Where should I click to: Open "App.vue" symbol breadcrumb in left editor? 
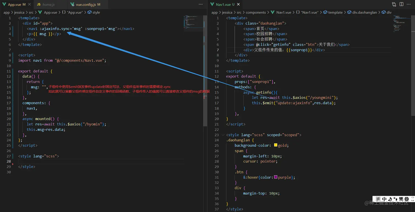[75, 12]
